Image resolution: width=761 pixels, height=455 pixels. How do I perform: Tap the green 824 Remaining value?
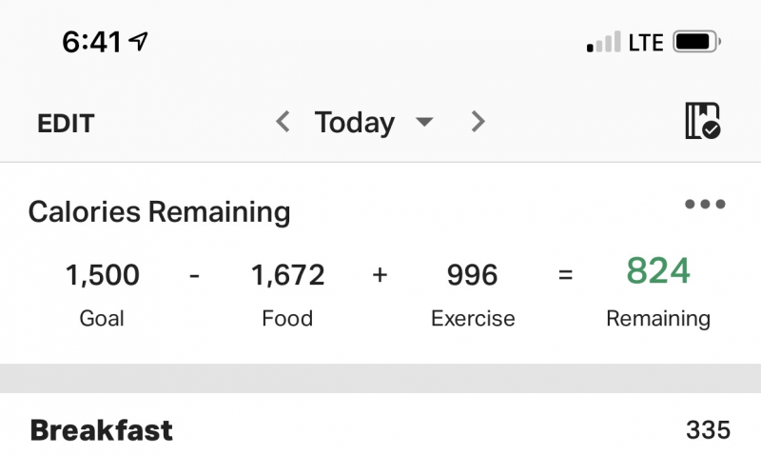click(658, 270)
